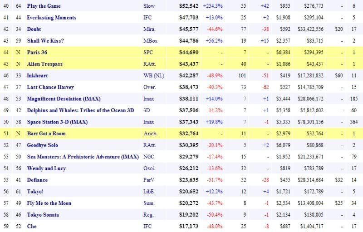Open the Defiance movie page
The width and height of the screenshot is (363, 232).
pos(38,180)
